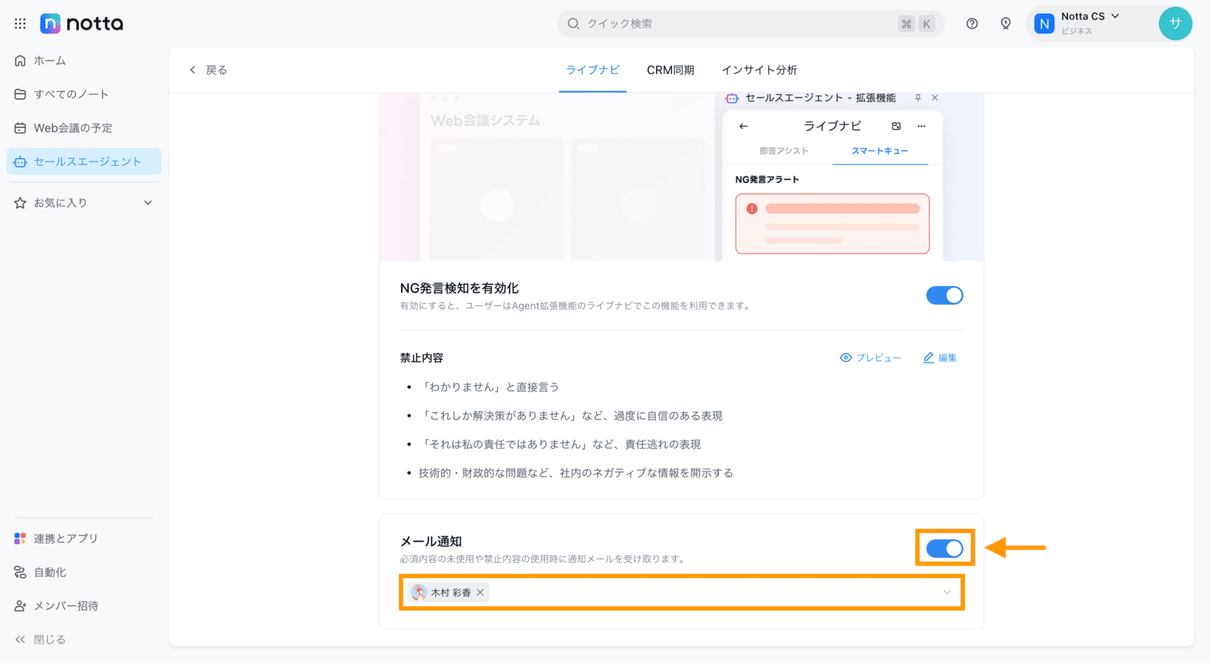
Task: Switch to the CRM同期 tab
Action: tap(670, 70)
